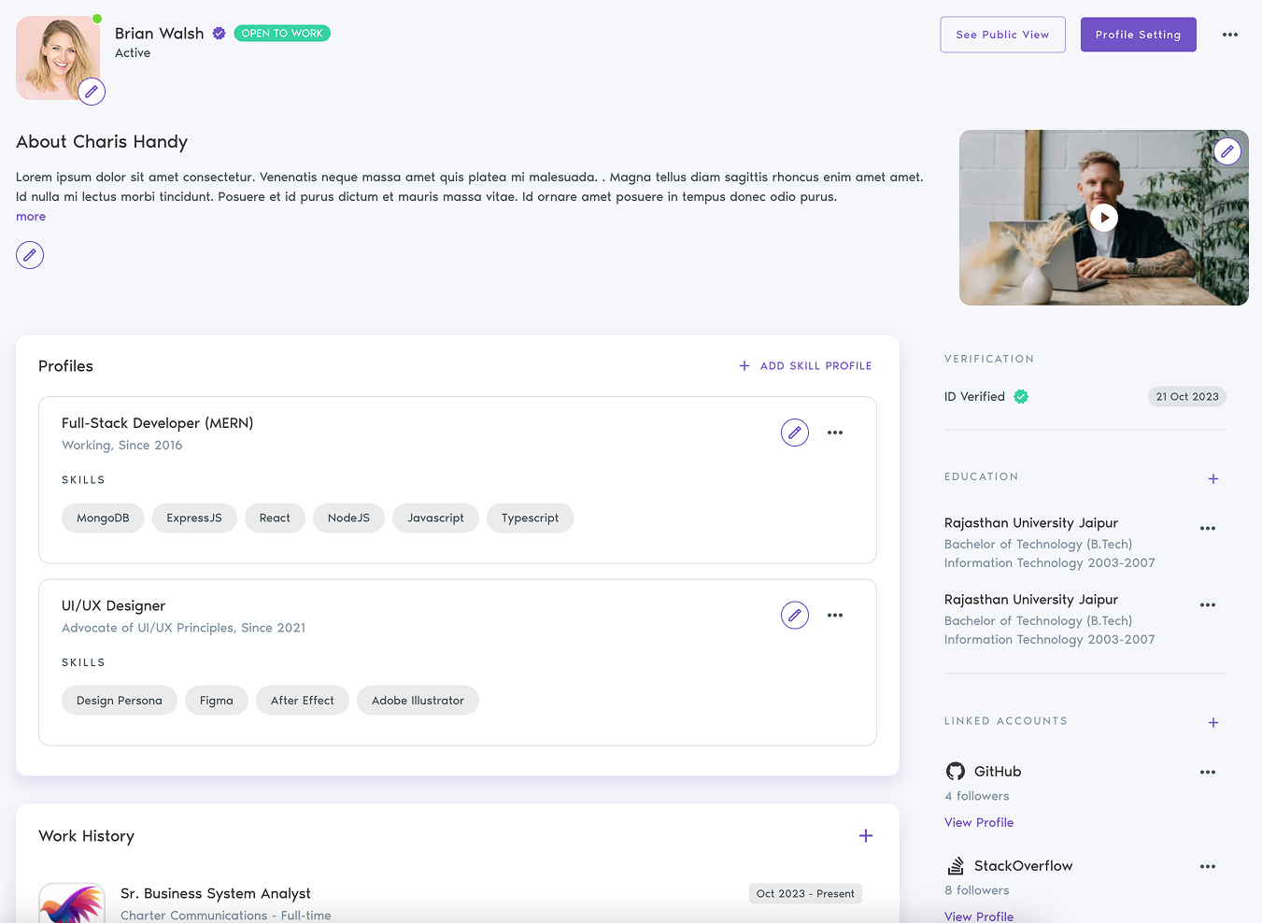Open Profile Setting
Viewport: 1262px width, 923px height.
pyautogui.click(x=1138, y=34)
